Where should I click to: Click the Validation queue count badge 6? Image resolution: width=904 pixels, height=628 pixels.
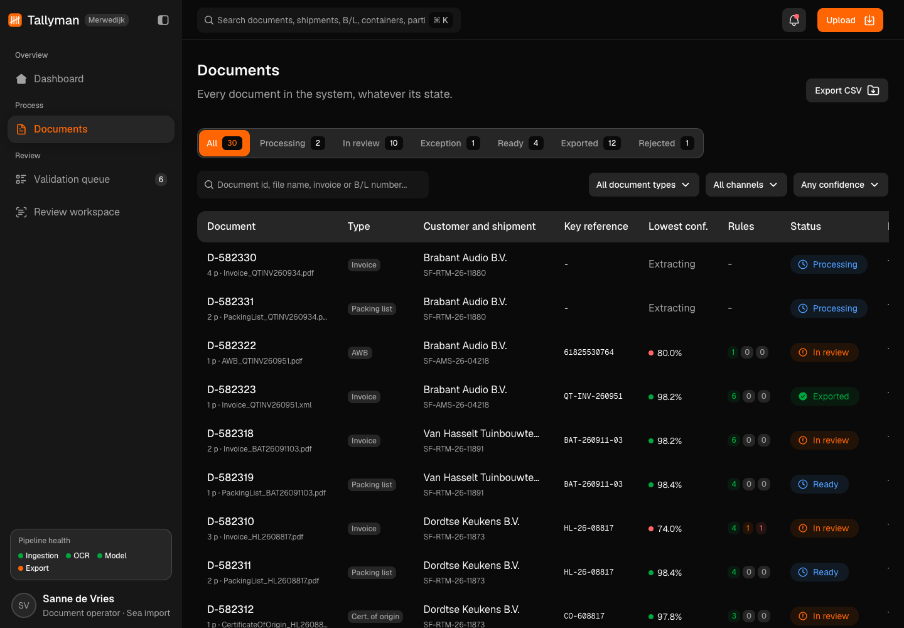(161, 180)
